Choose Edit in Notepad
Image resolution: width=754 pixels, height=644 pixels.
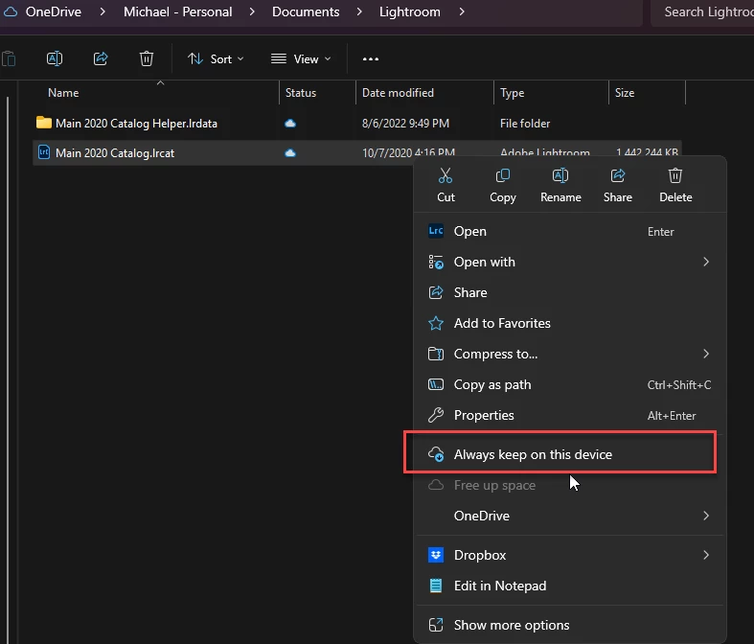[x=570, y=586]
